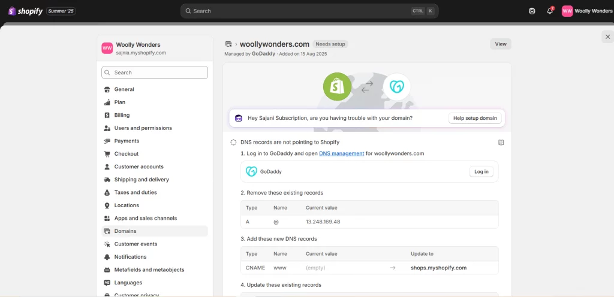614x297 pixels.
Task: Click the GoDaddy icon in the login card
Action: coord(251,172)
